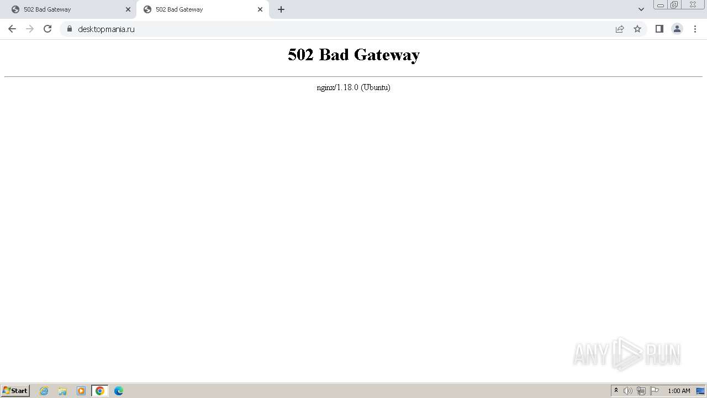This screenshot has height=398, width=707.
Task: Toggle the browser side panel
Action: (659, 29)
